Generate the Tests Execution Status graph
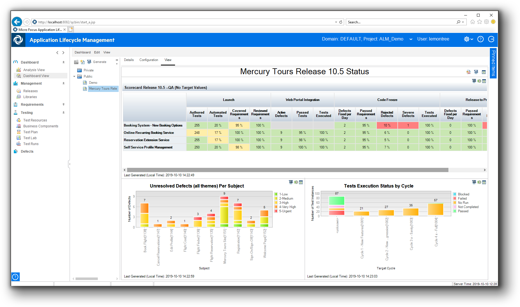 (474, 182)
